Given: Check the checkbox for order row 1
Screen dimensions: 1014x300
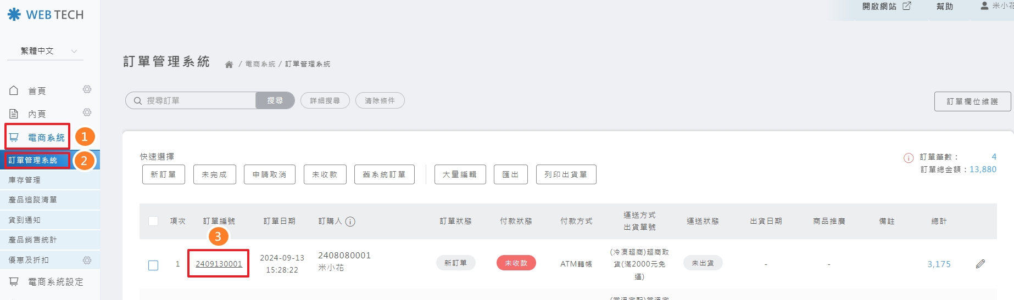Looking at the screenshot, I should click(x=153, y=265).
